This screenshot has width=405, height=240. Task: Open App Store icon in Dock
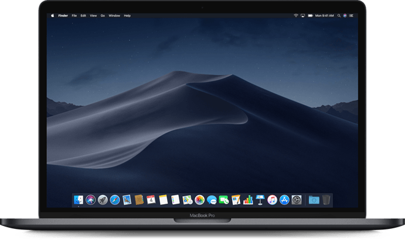(284, 200)
